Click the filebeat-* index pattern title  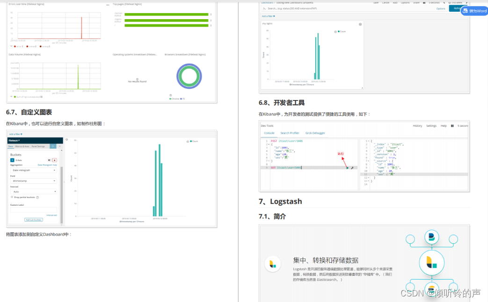tap(15, 141)
